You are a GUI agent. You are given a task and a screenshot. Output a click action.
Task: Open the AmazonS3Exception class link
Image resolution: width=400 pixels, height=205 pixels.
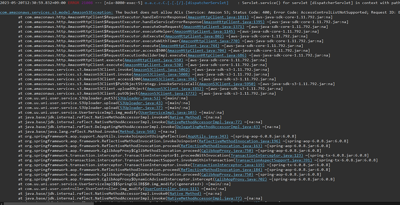click(57, 12)
